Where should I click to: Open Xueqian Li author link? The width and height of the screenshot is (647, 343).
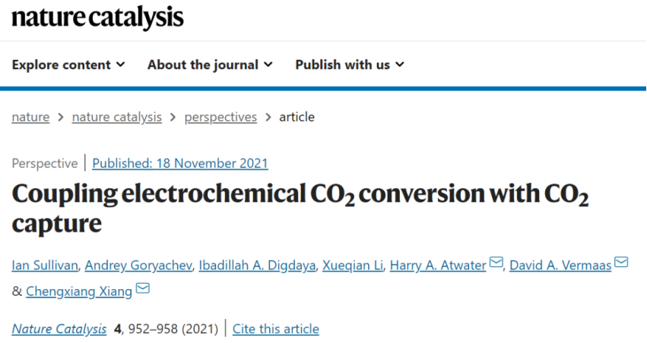353,265
